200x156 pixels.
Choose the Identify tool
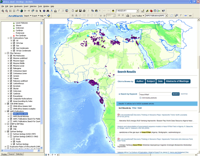(x=44, y=11)
